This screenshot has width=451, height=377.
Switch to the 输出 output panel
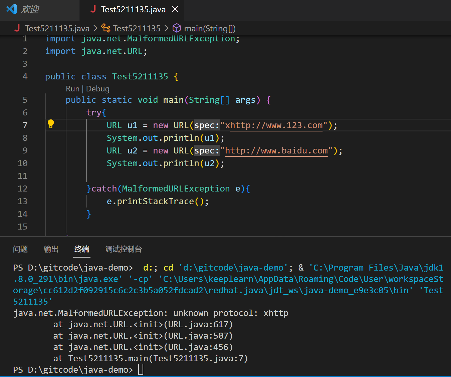click(51, 249)
